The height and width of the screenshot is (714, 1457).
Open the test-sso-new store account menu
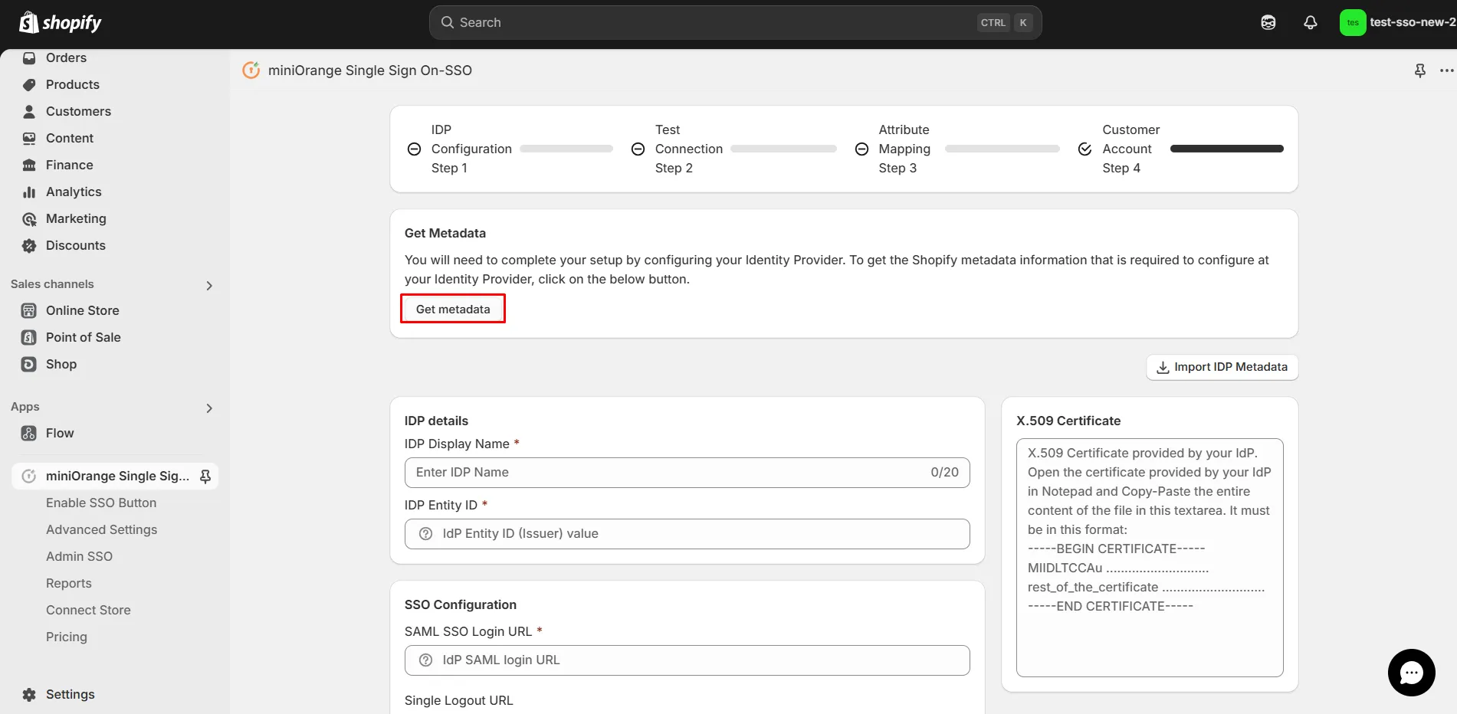tap(1397, 22)
